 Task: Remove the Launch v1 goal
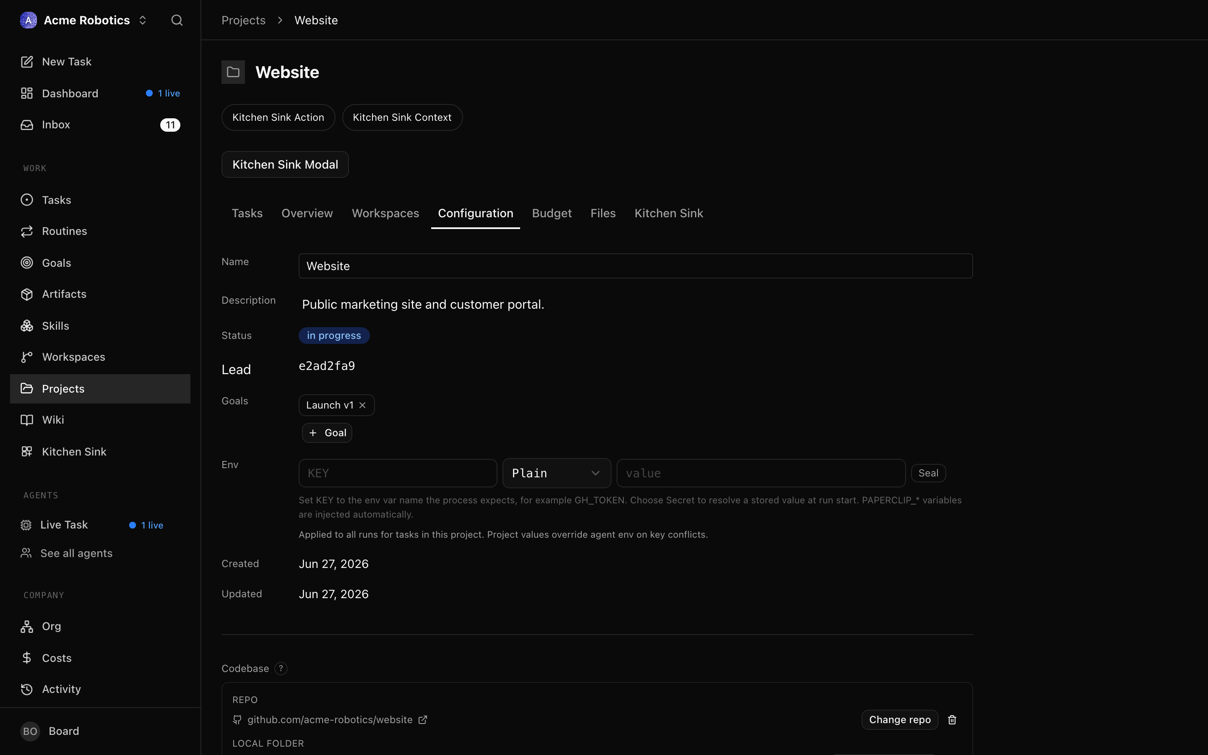362,405
